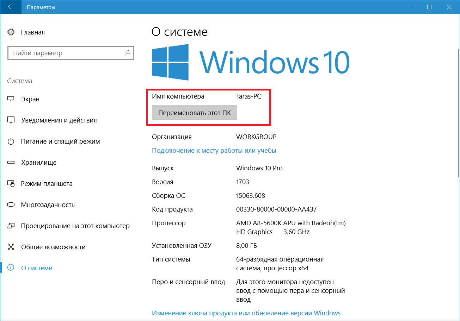
Task: Click the Проецирование на этот компьютер icon
Action: coord(11,226)
